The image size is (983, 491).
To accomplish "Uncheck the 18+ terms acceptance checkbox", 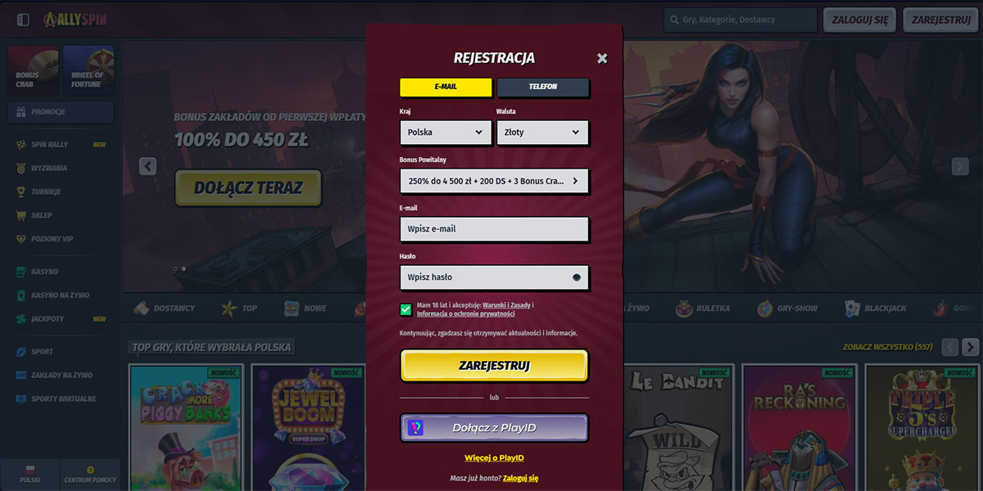I will click(x=406, y=309).
